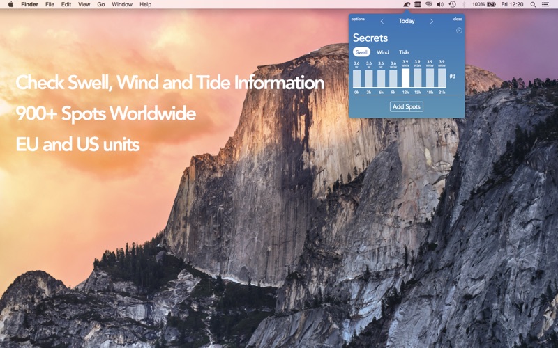The width and height of the screenshot is (558, 348).
Task: Go to the next day with the right arrow
Action: pyautogui.click(x=431, y=22)
